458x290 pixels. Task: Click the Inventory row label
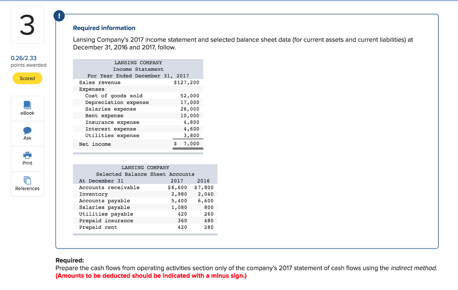93,194
